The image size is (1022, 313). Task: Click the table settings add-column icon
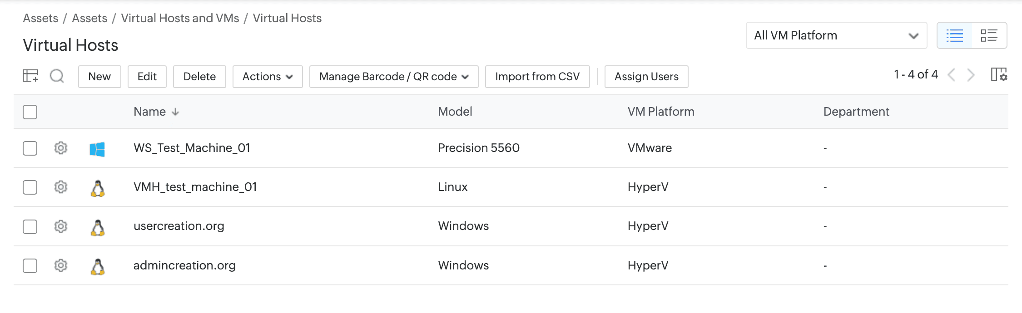pyautogui.click(x=30, y=76)
